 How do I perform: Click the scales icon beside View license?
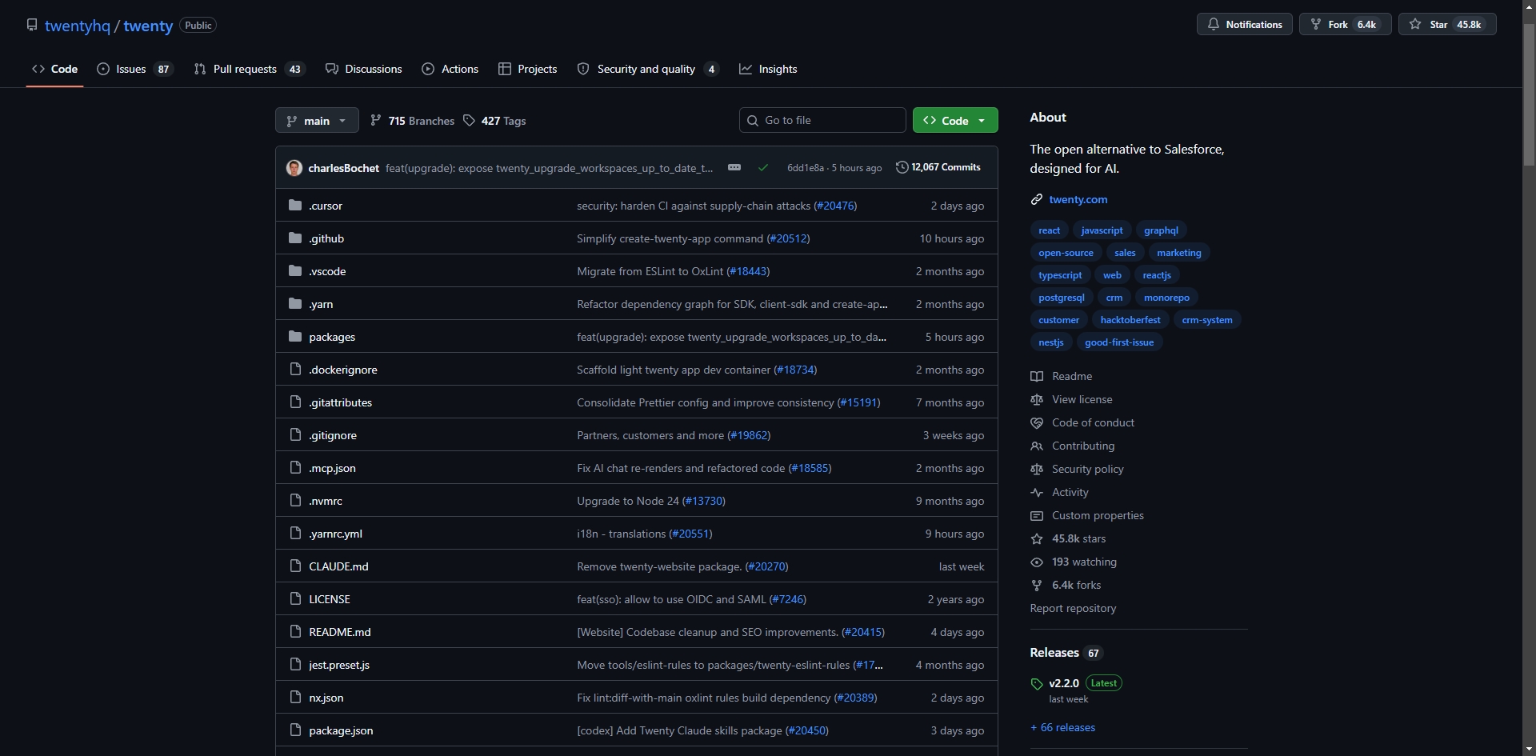[1037, 400]
